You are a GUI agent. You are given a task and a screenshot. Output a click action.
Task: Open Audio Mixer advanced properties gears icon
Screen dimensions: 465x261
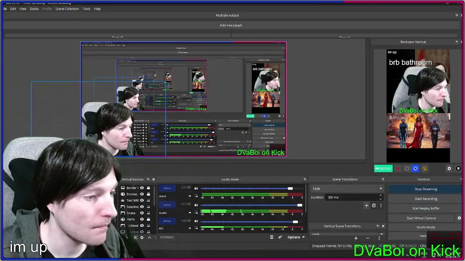click(x=280, y=237)
